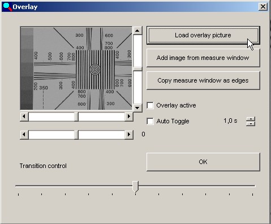271x224 pixels.
Task: Click Add image from measure window
Action: tap(203, 58)
